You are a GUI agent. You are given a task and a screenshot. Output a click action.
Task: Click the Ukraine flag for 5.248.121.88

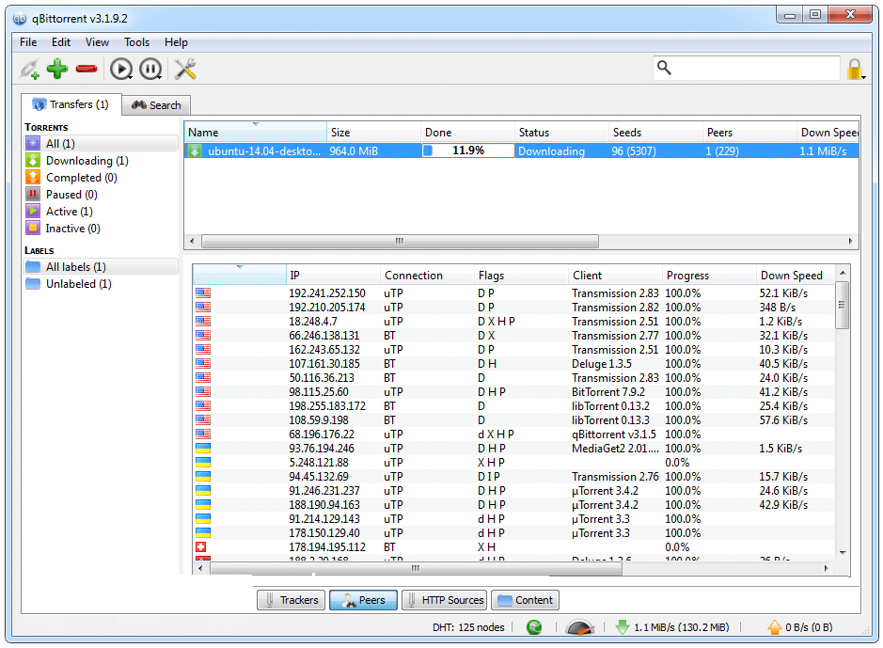pos(203,462)
